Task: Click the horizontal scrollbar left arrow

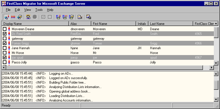Action: click(4, 68)
